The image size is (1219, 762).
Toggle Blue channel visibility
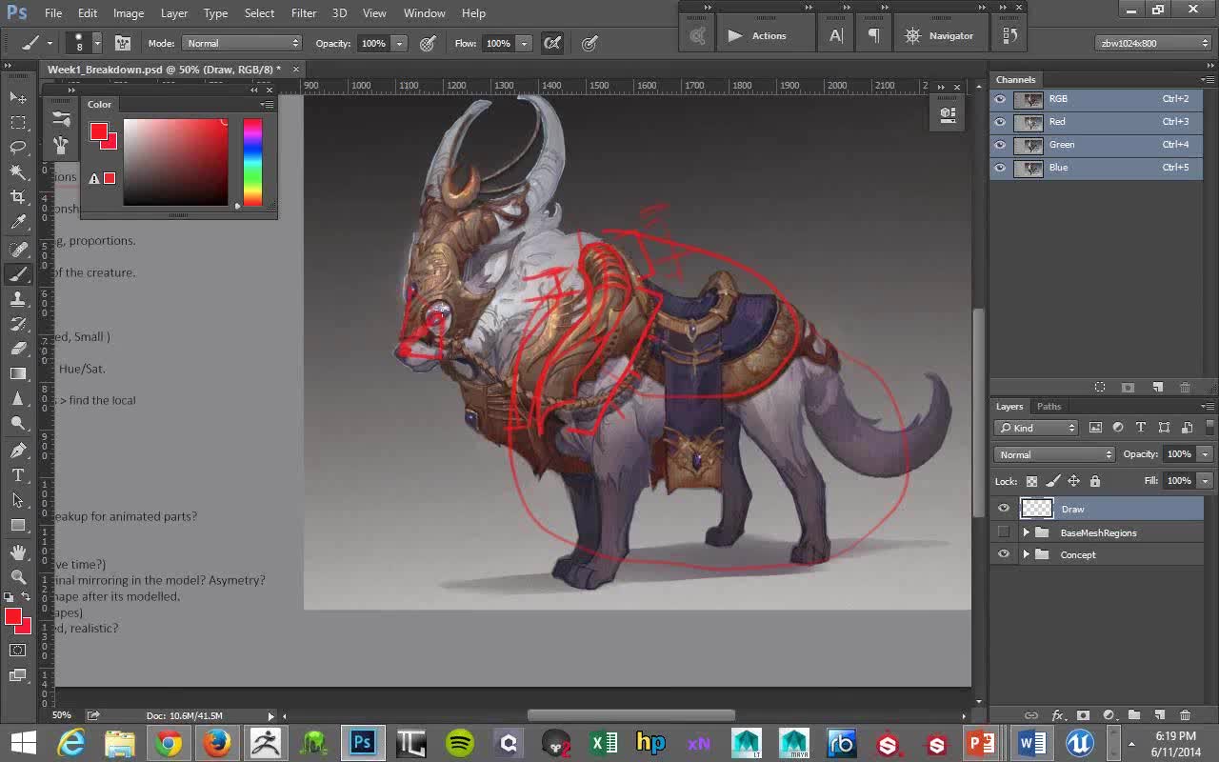click(x=1000, y=168)
